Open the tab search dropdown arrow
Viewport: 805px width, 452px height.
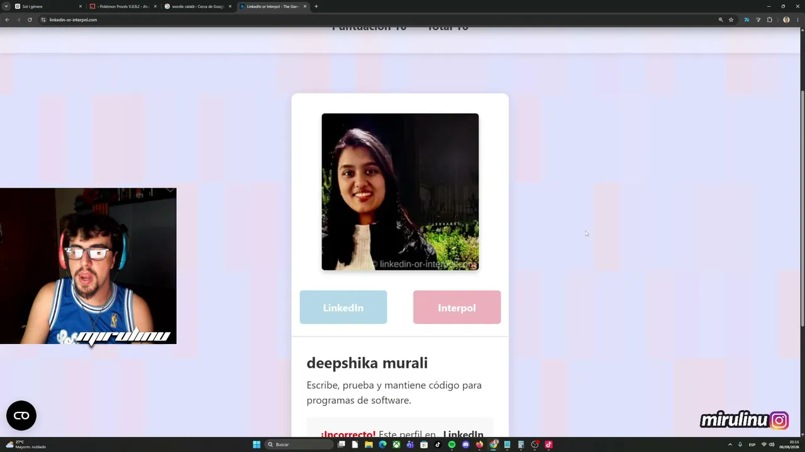click(x=6, y=6)
